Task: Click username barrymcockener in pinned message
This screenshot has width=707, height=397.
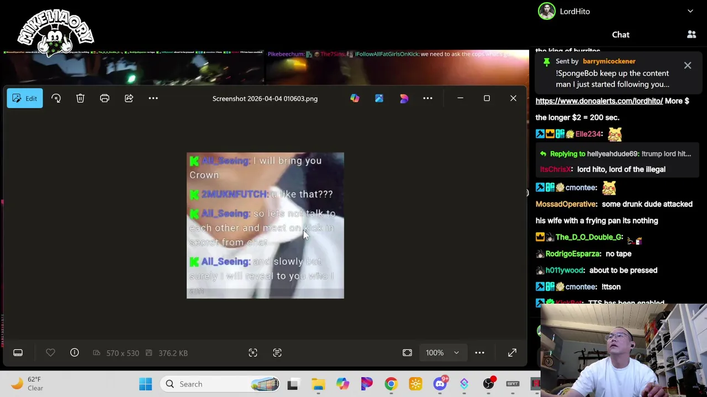Action: [609, 61]
